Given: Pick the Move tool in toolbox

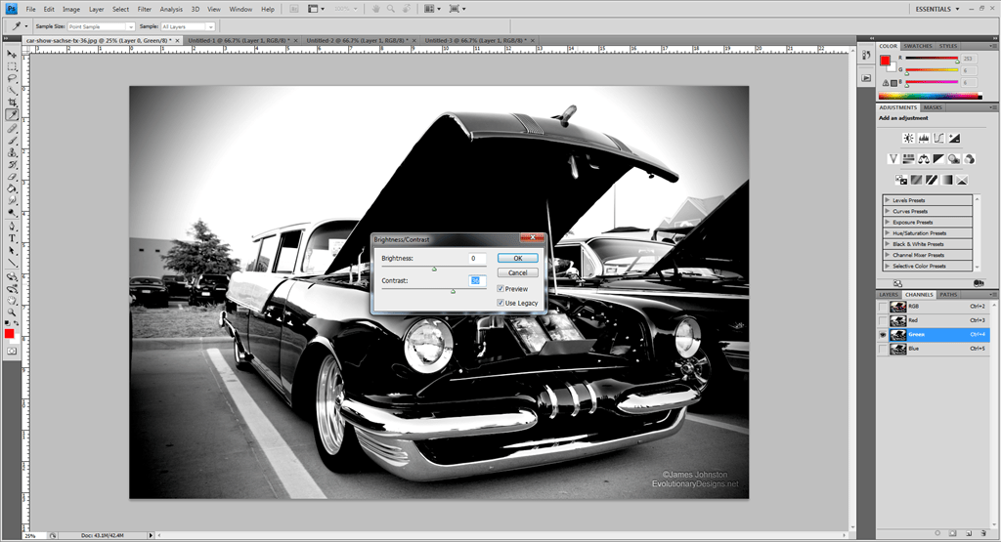Looking at the screenshot, I should coord(12,54).
